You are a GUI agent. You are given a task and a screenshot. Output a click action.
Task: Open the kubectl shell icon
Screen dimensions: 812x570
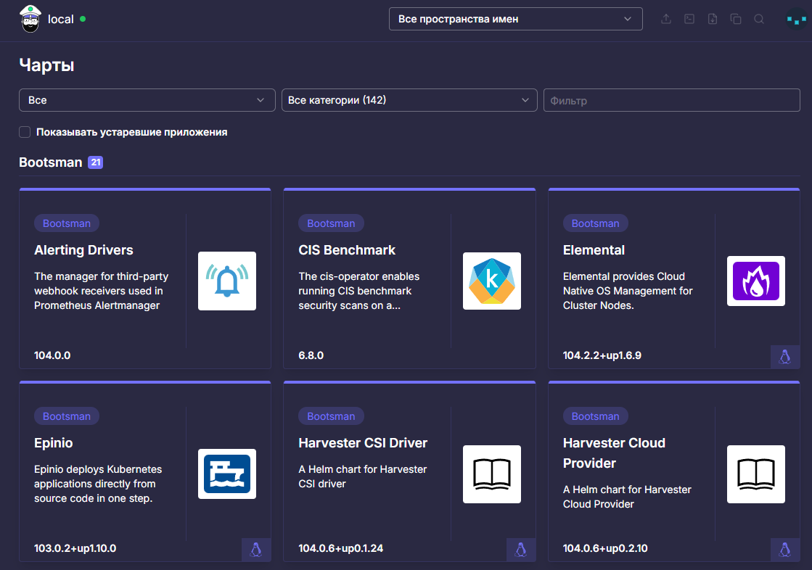pyautogui.click(x=689, y=19)
